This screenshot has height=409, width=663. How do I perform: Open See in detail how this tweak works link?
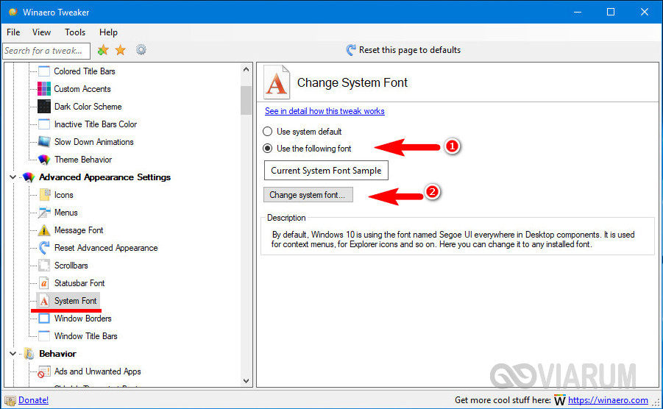(x=325, y=111)
